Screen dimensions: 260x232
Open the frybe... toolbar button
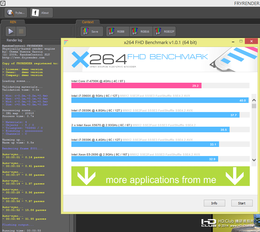(16, 13)
